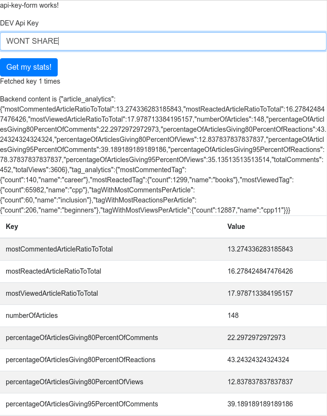
Task: Select the value 148 in table
Action: 233,315
